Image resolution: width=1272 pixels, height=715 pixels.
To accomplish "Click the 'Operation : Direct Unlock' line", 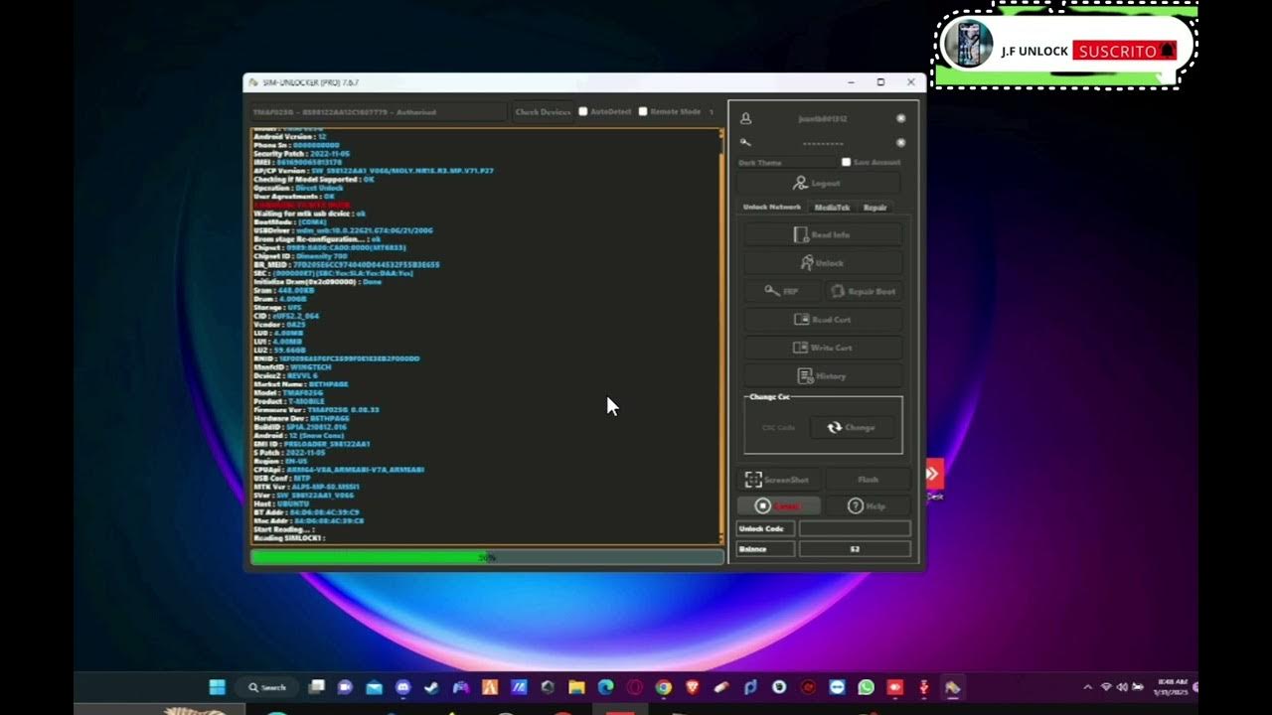I will click(x=298, y=188).
